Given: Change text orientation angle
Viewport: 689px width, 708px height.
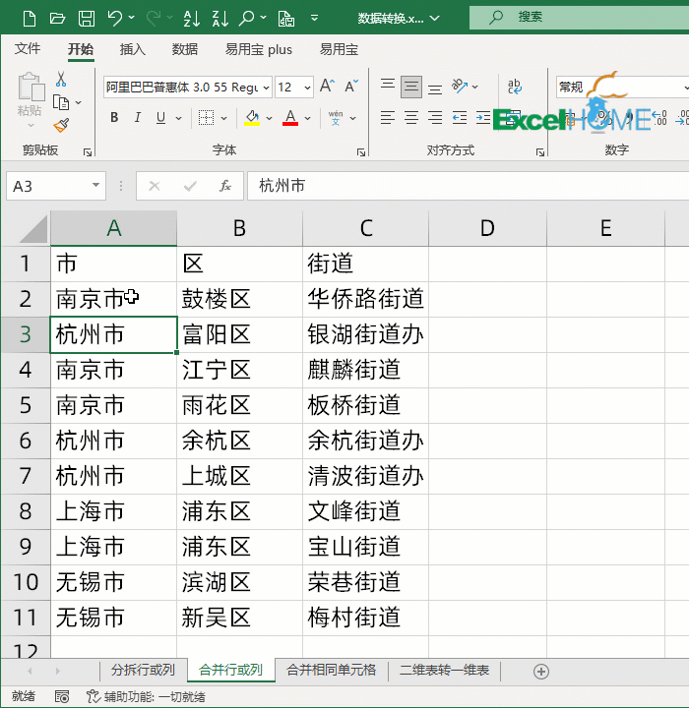Looking at the screenshot, I should pyautogui.click(x=460, y=86).
